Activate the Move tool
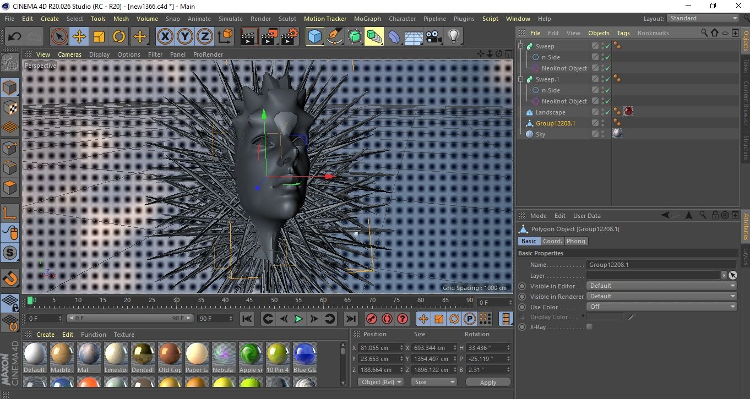The height and width of the screenshot is (399, 750). tap(79, 37)
